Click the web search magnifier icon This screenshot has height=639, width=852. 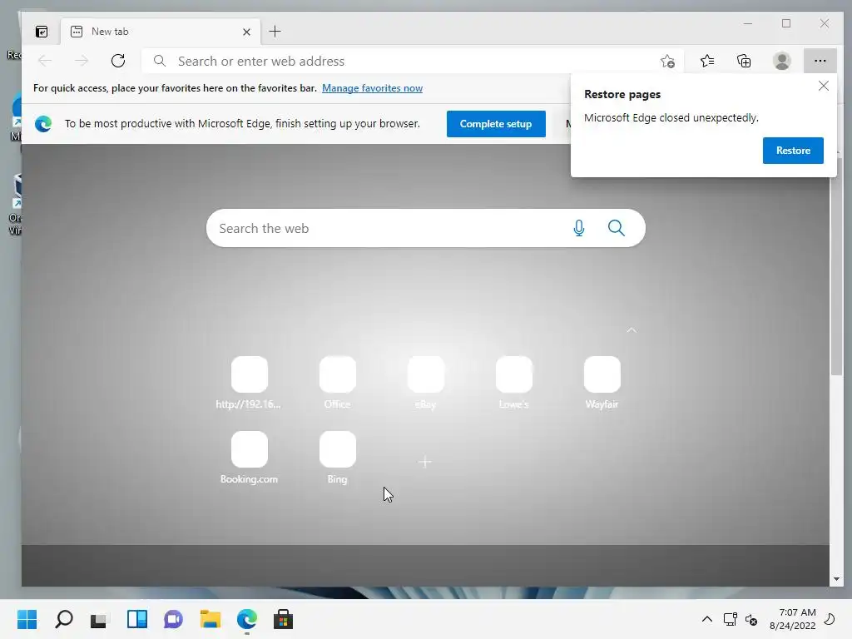pyautogui.click(x=617, y=228)
